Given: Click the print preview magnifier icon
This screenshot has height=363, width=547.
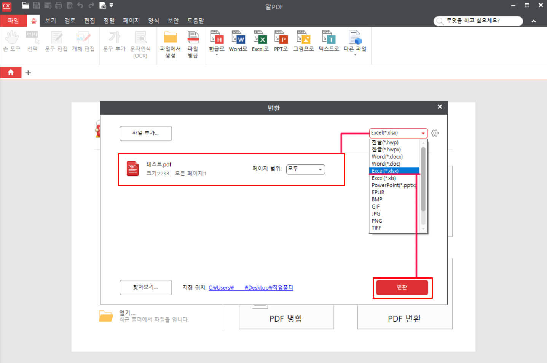Looking at the screenshot, I should [70, 5].
